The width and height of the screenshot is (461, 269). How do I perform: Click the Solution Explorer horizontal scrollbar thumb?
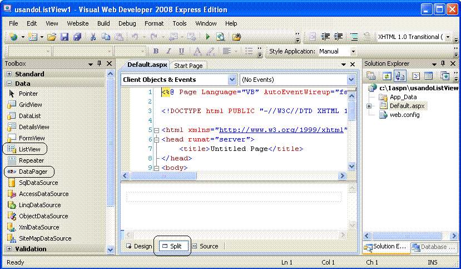tap(407, 236)
